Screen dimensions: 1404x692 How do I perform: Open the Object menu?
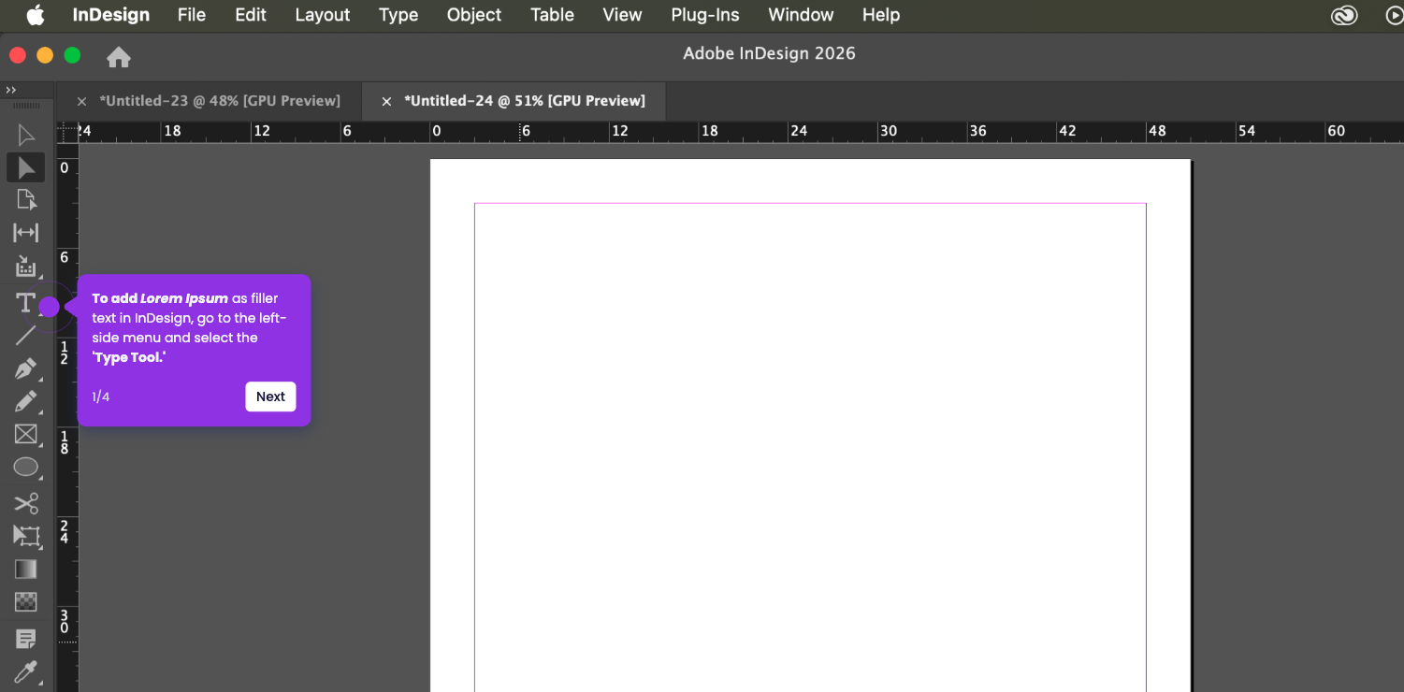(x=474, y=15)
